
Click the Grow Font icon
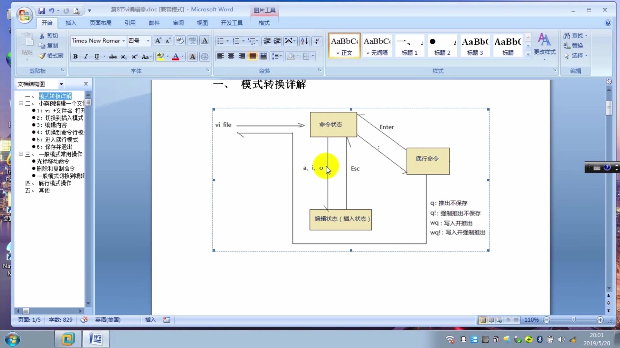(x=158, y=41)
